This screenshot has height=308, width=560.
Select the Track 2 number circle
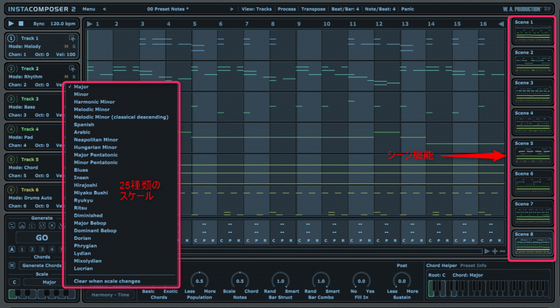click(x=12, y=68)
